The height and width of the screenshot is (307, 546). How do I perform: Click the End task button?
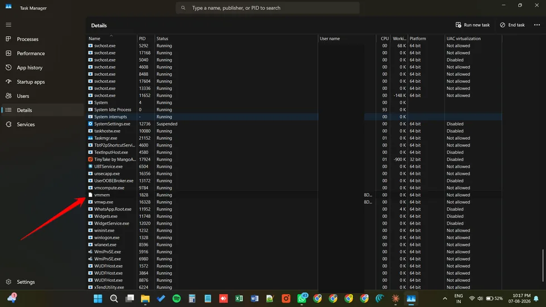click(x=512, y=25)
